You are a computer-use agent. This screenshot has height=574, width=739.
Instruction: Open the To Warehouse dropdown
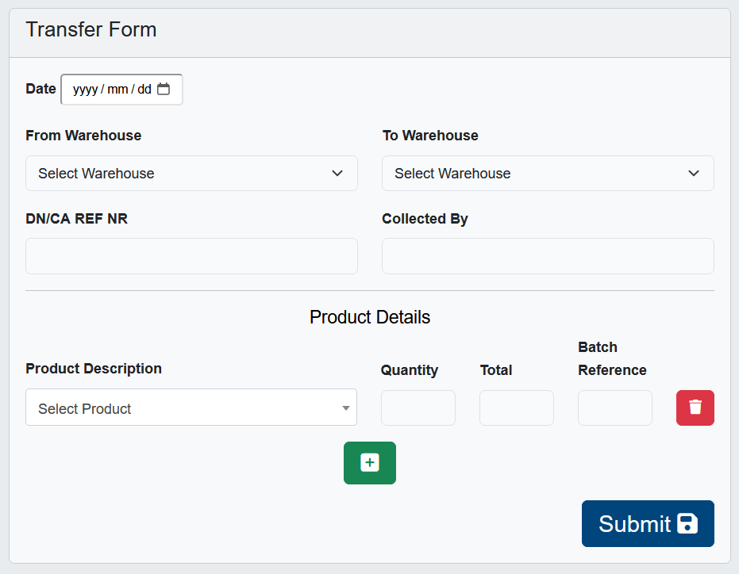(x=548, y=174)
